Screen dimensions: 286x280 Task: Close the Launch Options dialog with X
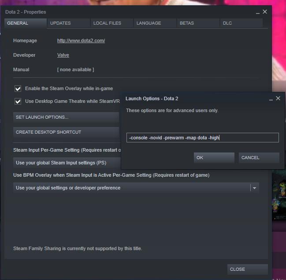(x=278, y=98)
